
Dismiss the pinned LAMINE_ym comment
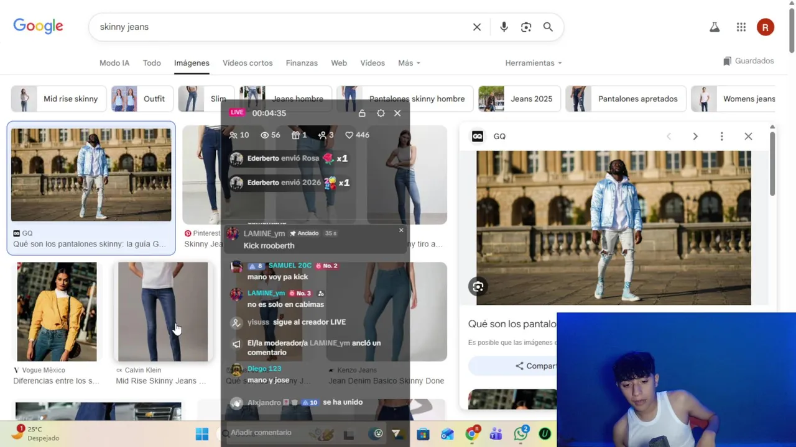tap(401, 230)
